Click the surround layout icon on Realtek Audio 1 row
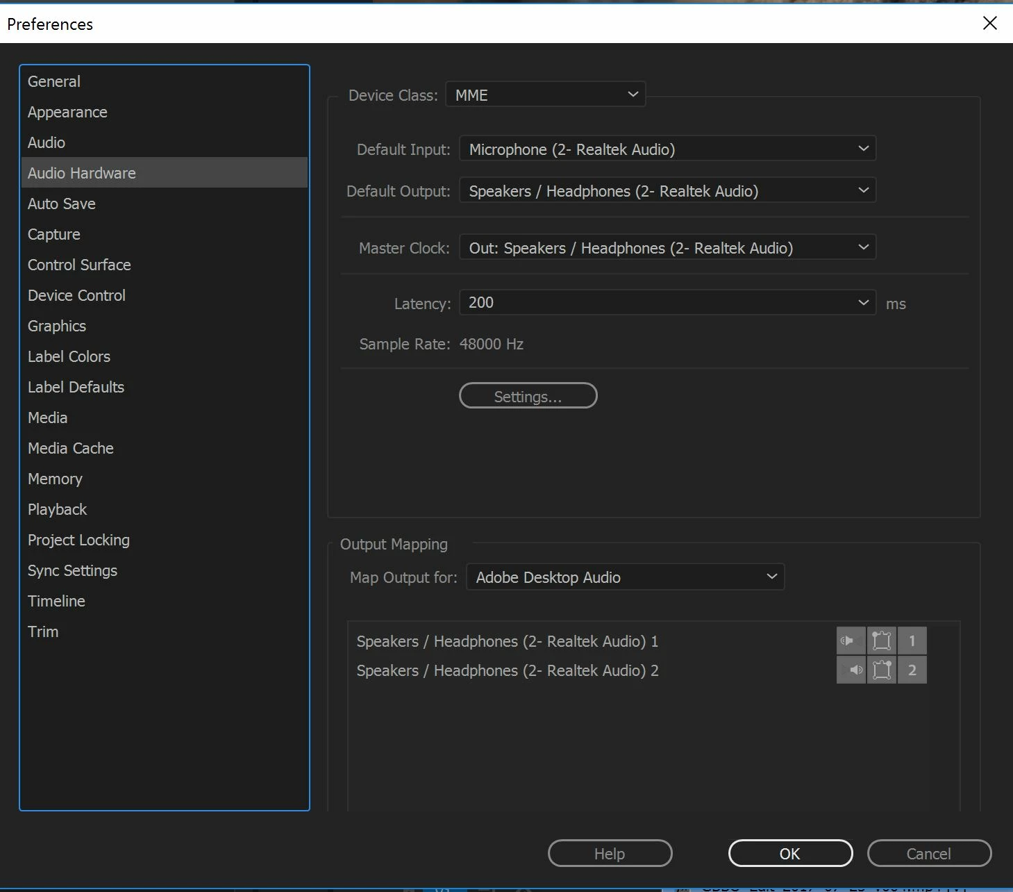Screen dimensions: 1013x892 click(x=881, y=641)
